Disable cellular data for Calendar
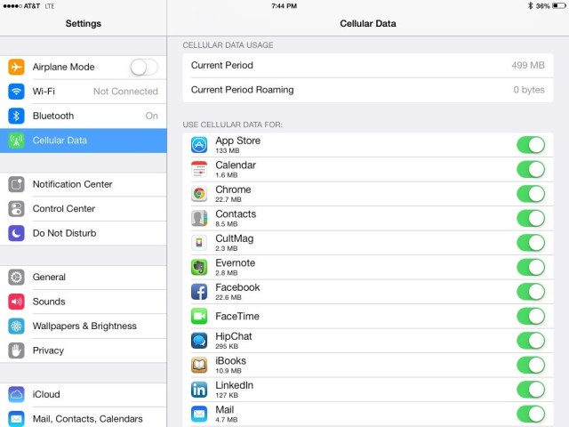Image resolution: width=569 pixels, height=427 pixels. [x=530, y=169]
